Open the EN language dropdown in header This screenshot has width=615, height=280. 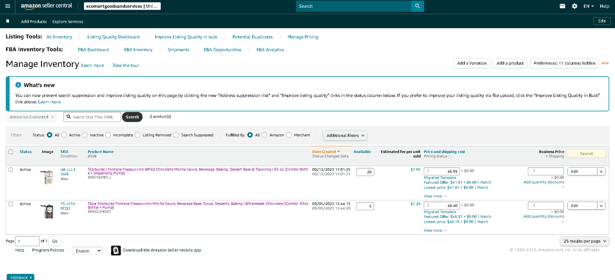click(x=588, y=6)
